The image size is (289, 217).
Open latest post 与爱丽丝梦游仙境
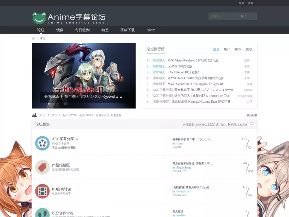[193, 163]
